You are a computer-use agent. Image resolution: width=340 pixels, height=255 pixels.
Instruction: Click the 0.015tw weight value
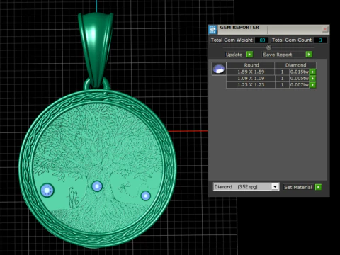coord(299,72)
